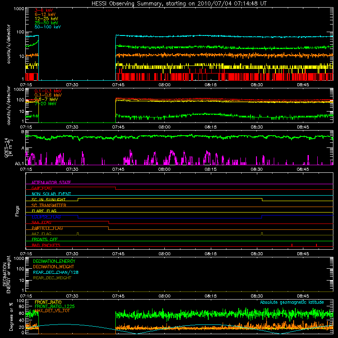Select the '6-12 keV' legend label
Image resolution: width=338 pixels, height=338 pixels.
click(45, 14)
